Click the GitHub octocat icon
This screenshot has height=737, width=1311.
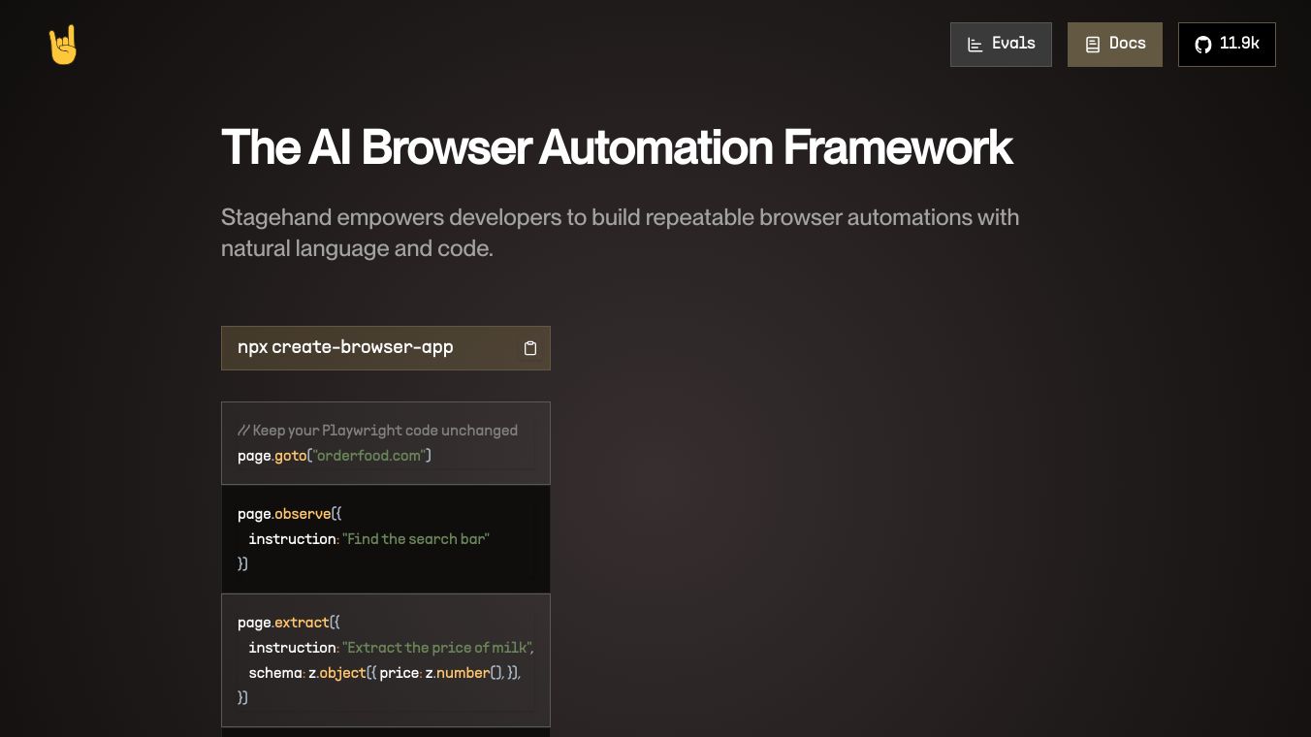(1203, 45)
